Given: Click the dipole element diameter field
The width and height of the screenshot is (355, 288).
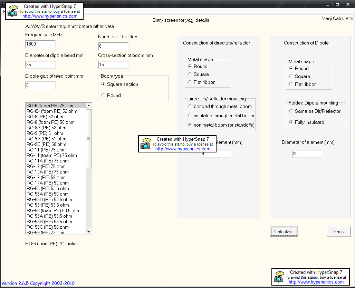Looking at the screenshot, I should [x=307, y=153].
